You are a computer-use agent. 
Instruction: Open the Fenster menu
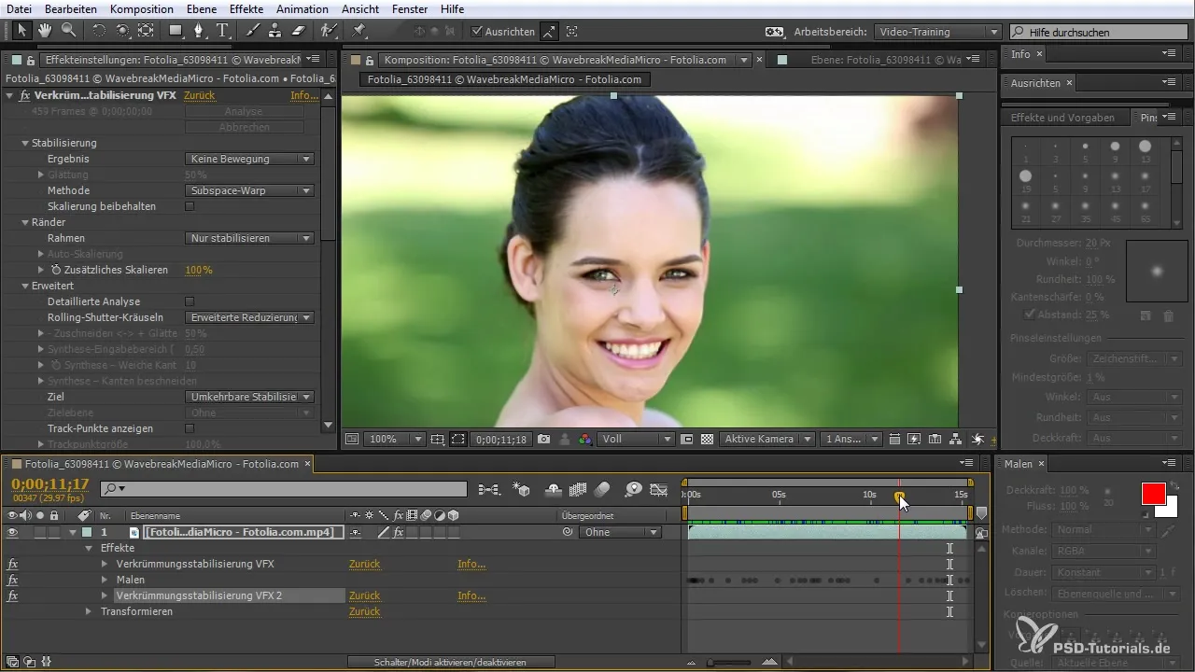(412, 8)
